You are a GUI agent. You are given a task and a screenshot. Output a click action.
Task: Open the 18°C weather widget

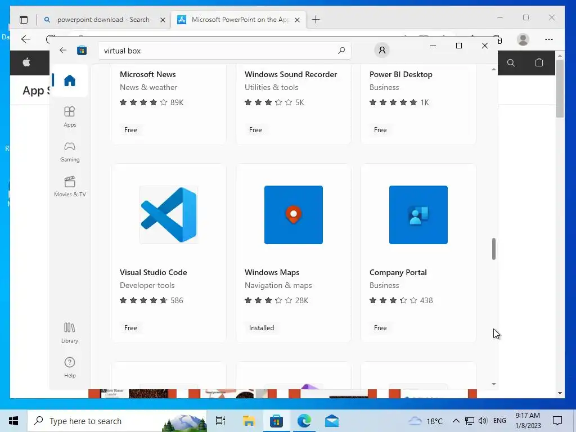click(x=426, y=421)
